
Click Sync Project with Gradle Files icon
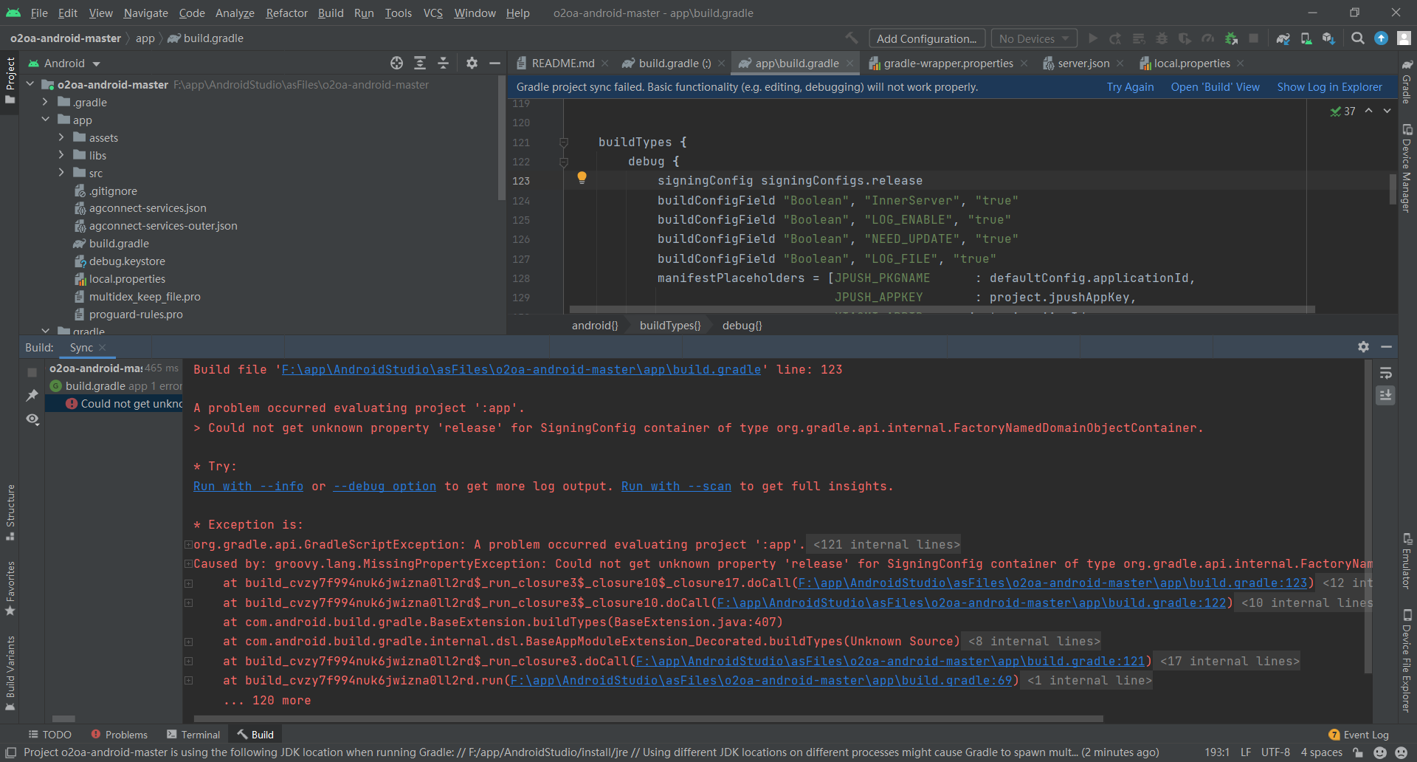(1283, 38)
